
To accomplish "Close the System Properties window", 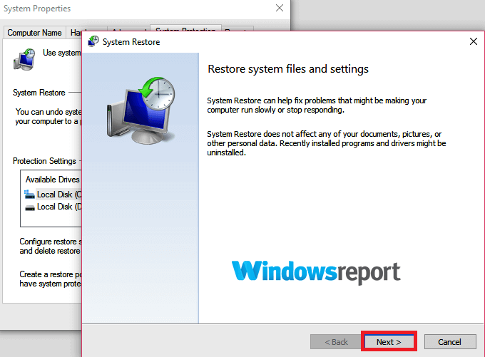I will [x=280, y=8].
